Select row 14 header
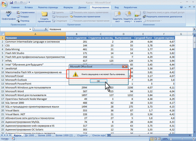The height and width of the screenshot is (141, 196). [3, 88]
